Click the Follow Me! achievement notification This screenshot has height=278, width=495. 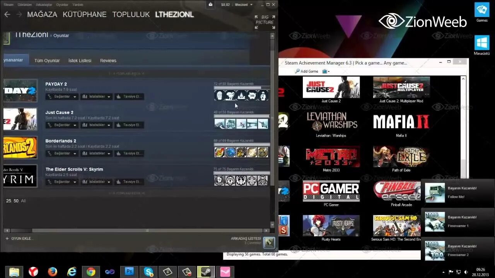pos(458,193)
